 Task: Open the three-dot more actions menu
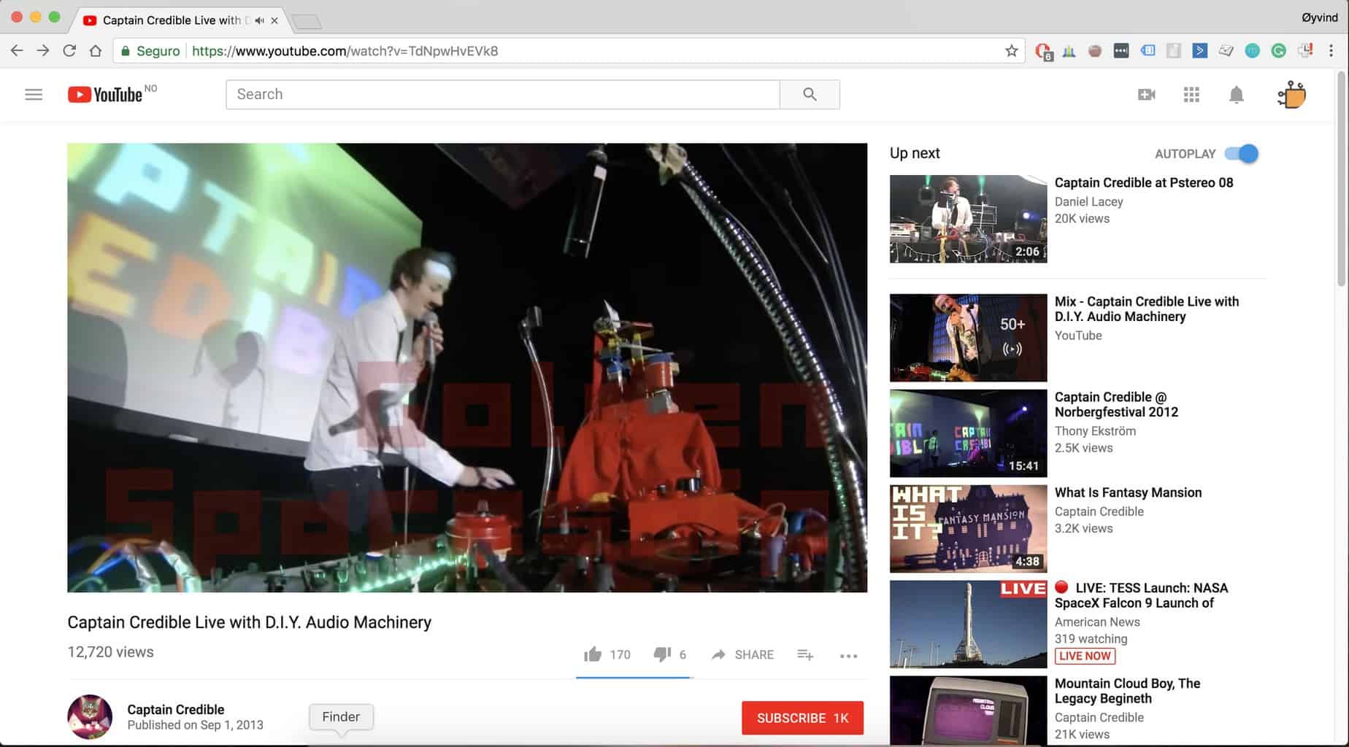click(848, 656)
